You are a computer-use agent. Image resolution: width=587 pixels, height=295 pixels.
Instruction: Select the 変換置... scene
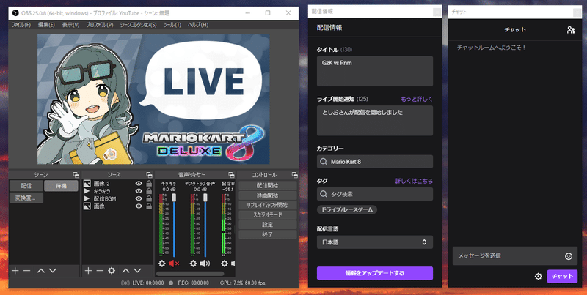[26, 198]
